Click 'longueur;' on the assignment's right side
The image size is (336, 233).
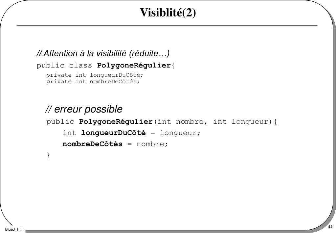(180, 133)
